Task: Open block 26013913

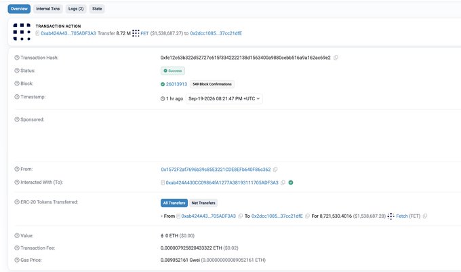Action: click(x=176, y=84)
